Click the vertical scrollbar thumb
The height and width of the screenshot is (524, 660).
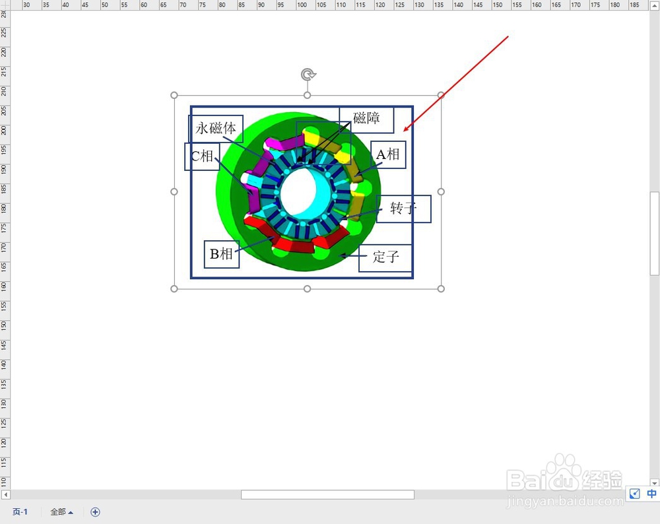point(655,234)
